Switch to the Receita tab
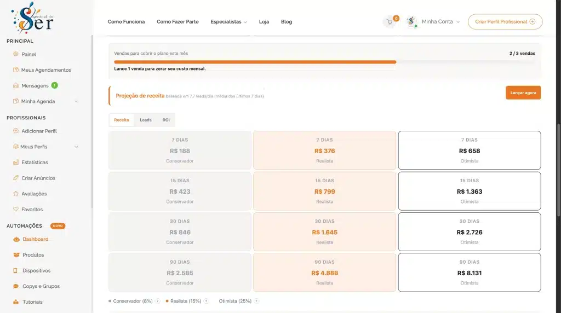Image resolution: width=561 pixels, height=313 pixels. point(122,120)
